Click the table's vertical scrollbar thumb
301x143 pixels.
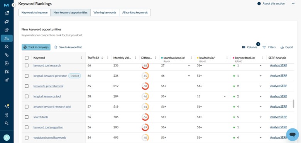pos(293,104)
